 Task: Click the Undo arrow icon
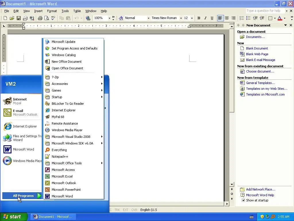coord(76,18)
